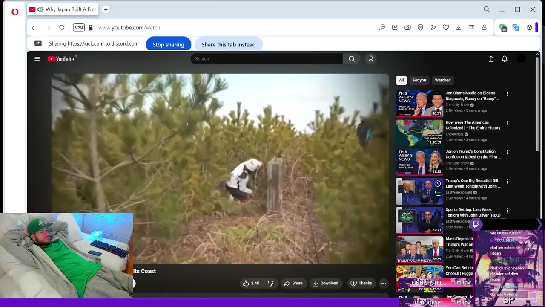The height and width of the screenshot is (307, 545).
Task: Click Share this tab instead
Action: [229, 44]
